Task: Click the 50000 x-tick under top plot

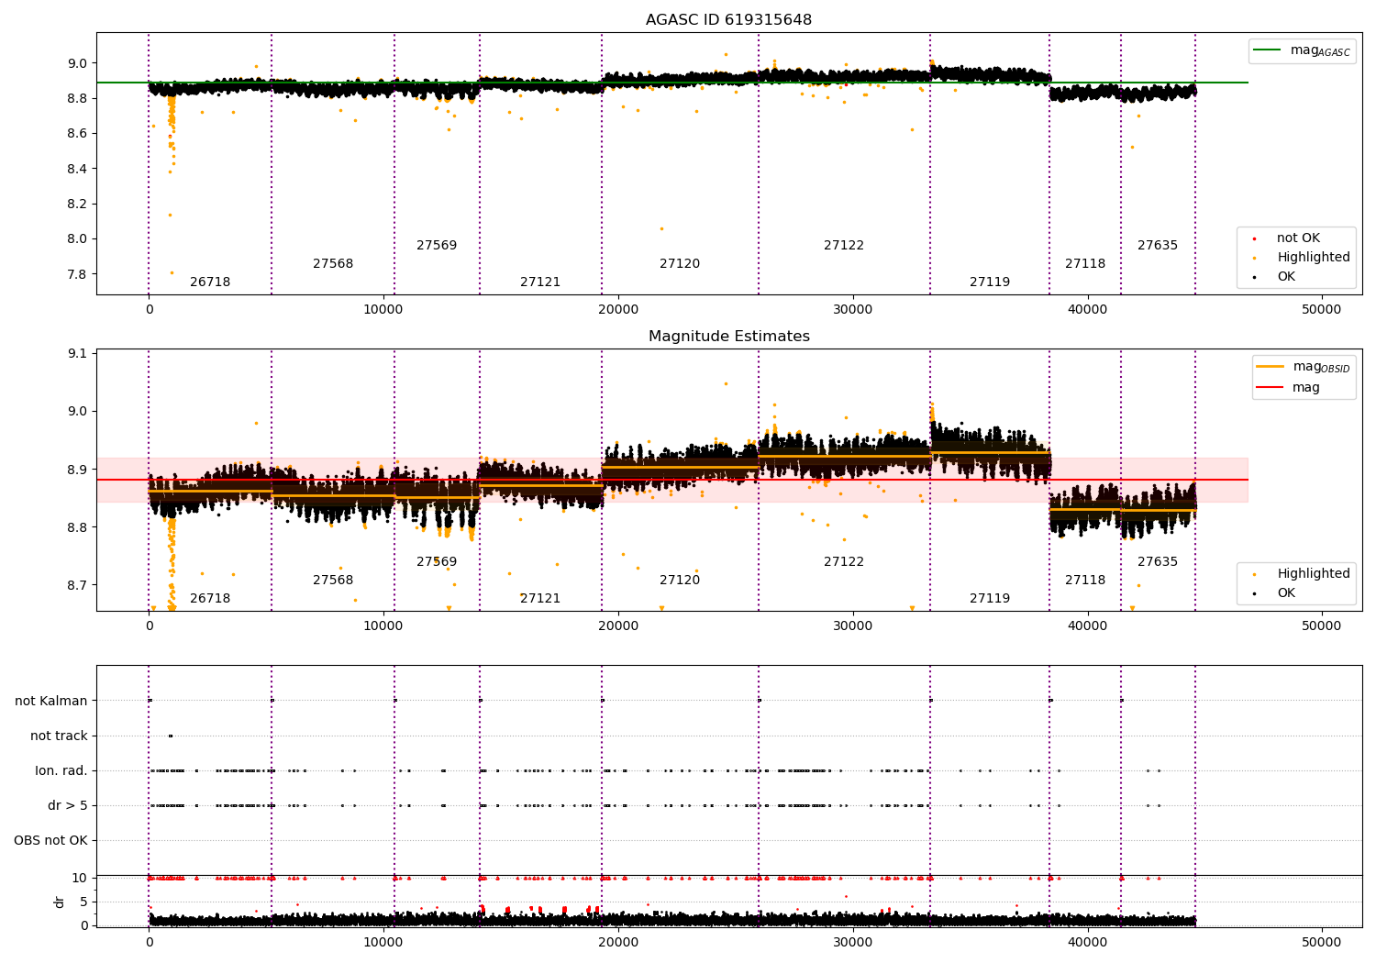Action: coord(1322,310)
